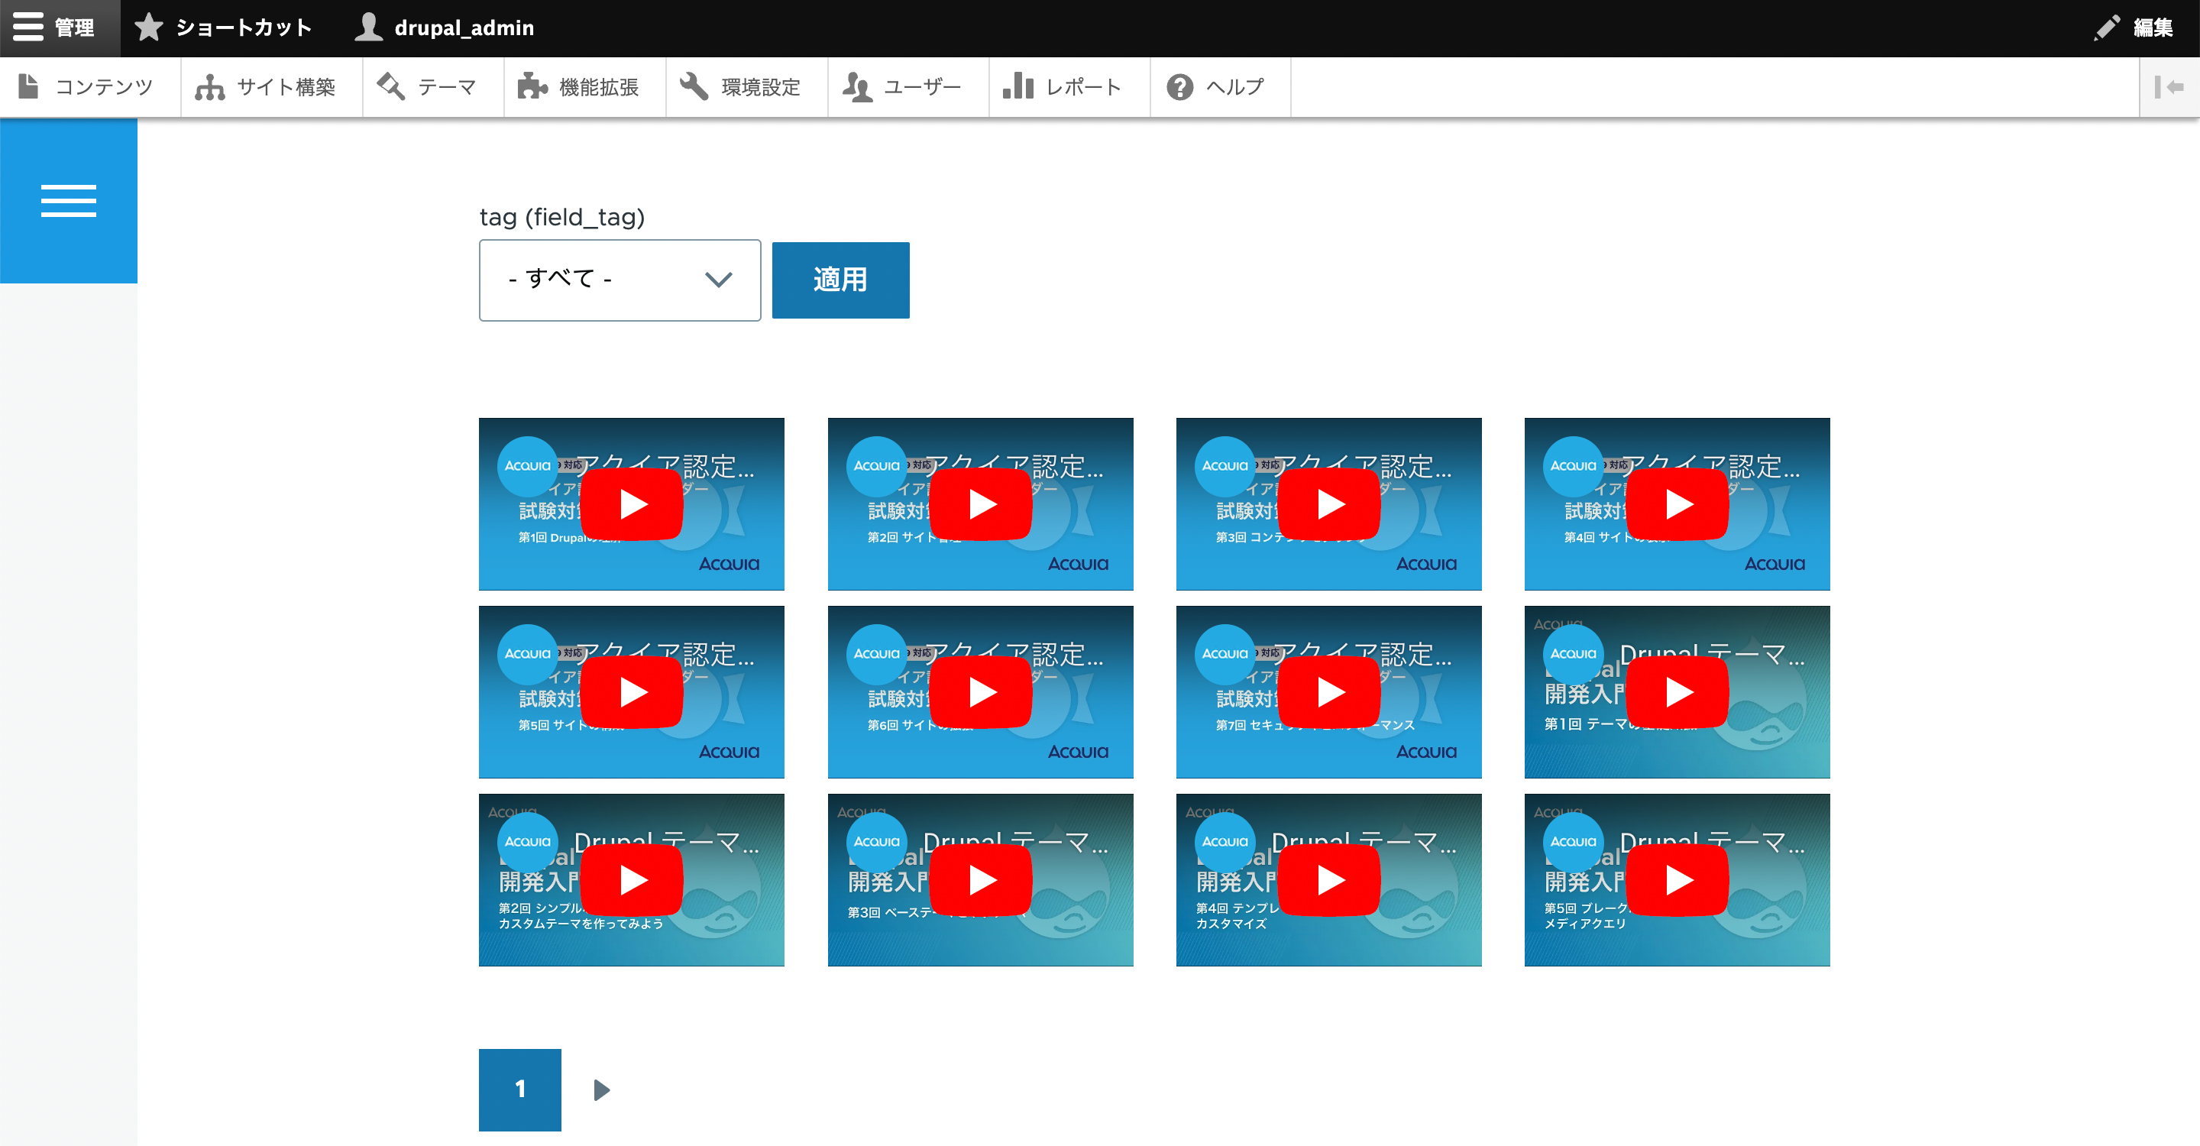Image resolution: width=2200 pixels, height=1146 pixels.
Task: Play the 第1回 Drupal アクイア認定 video
Action: point(632,503)
